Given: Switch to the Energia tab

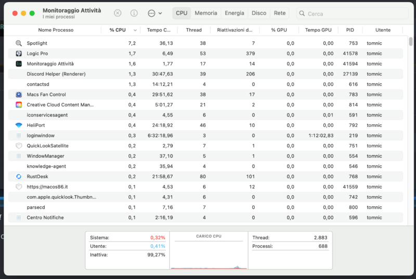Looking at the screenshot, I should click(235, 13).
